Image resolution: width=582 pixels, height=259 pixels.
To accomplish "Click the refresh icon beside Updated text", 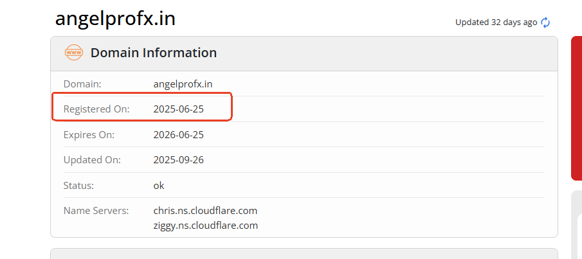I will (x=545, y=22).
